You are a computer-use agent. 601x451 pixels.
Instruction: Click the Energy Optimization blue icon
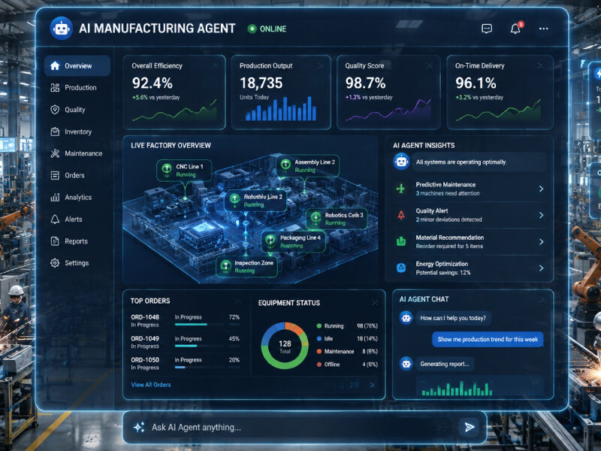[x=401, y=268]
